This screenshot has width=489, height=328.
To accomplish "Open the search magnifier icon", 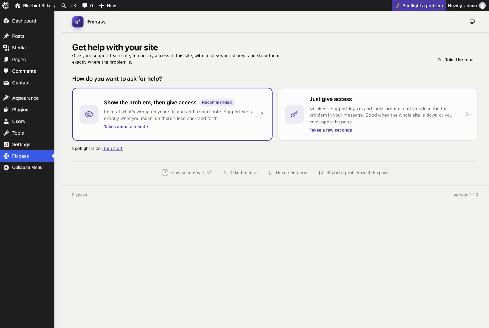I will (x=64, y=5).
